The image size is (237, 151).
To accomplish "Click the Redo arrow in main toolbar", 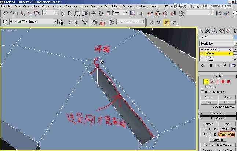I will [x=13, y=13].
